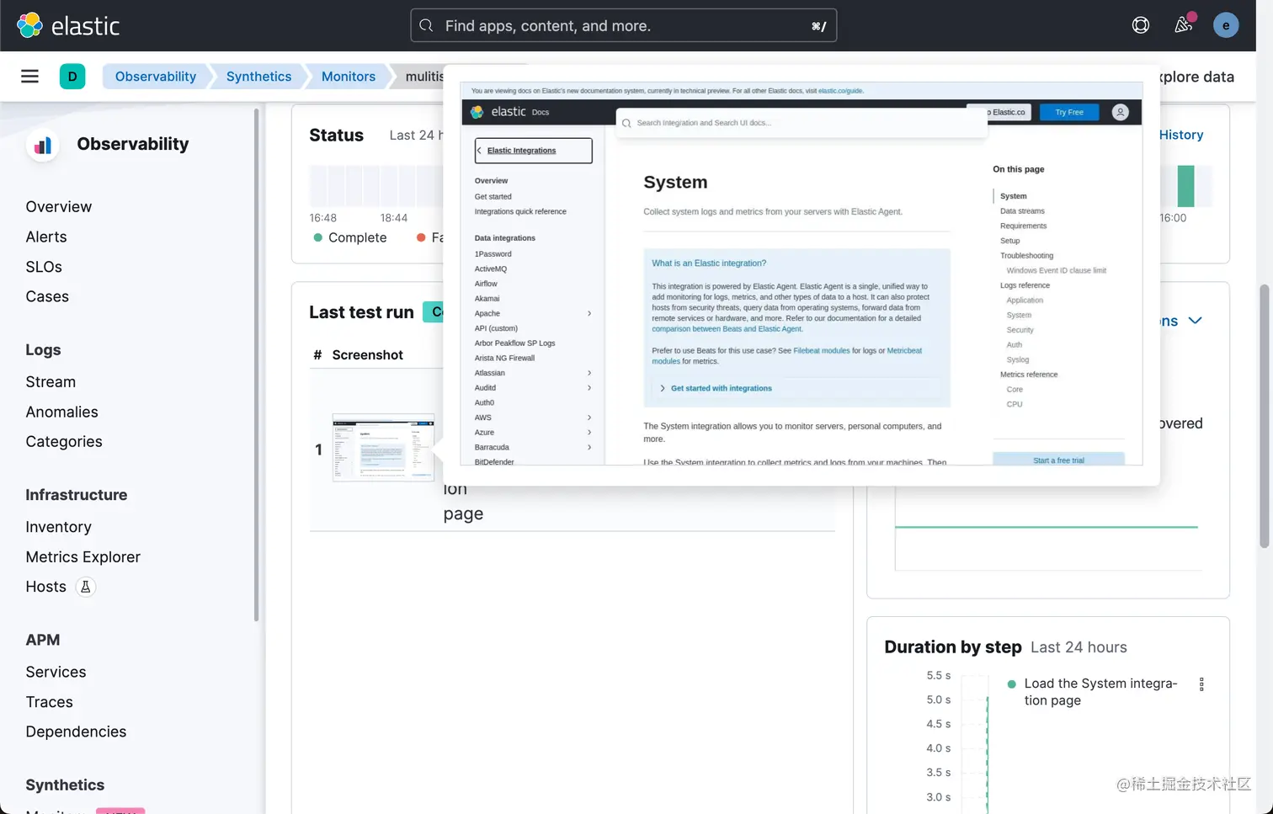Click the Synthetics section heading in sidebar

pyautogui.click(x=65, y=785)
